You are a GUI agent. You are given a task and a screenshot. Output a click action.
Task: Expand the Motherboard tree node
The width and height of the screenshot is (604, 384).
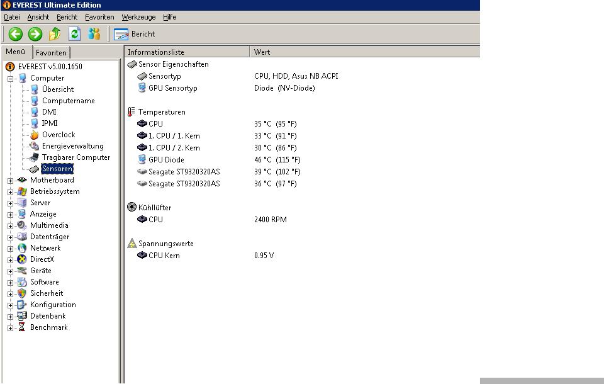(11, 181)
